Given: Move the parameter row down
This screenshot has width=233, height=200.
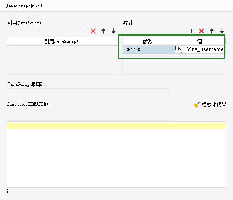Looking at the screenshot, I should pyautogui.click(x=222, y=31).
